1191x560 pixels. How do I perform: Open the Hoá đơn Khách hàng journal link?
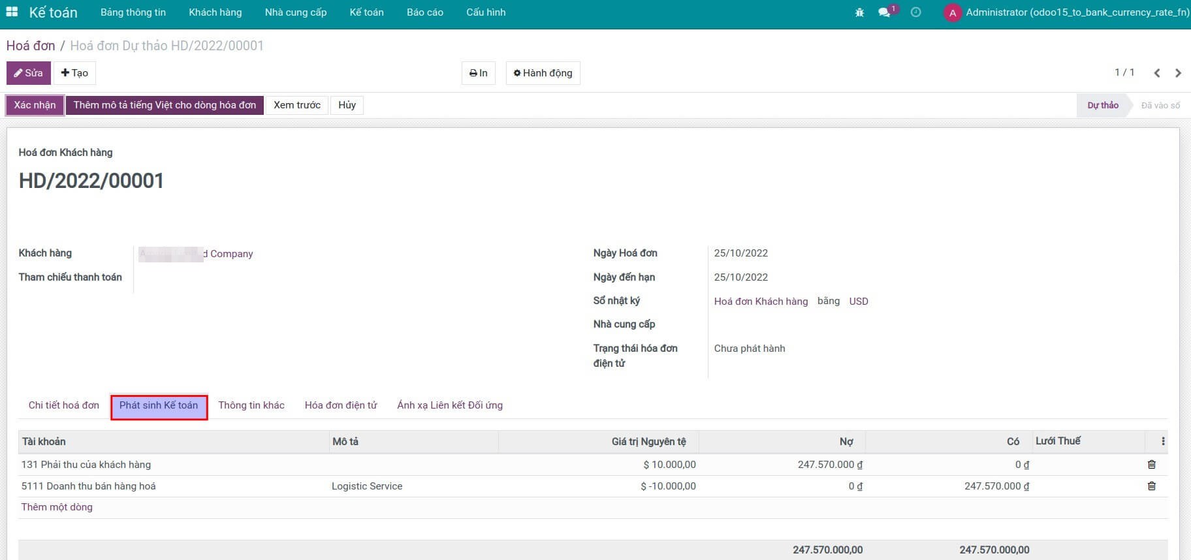pos(761,302)
